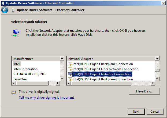
Task: Click the Network Adapter column header
Action: [111, 59]
